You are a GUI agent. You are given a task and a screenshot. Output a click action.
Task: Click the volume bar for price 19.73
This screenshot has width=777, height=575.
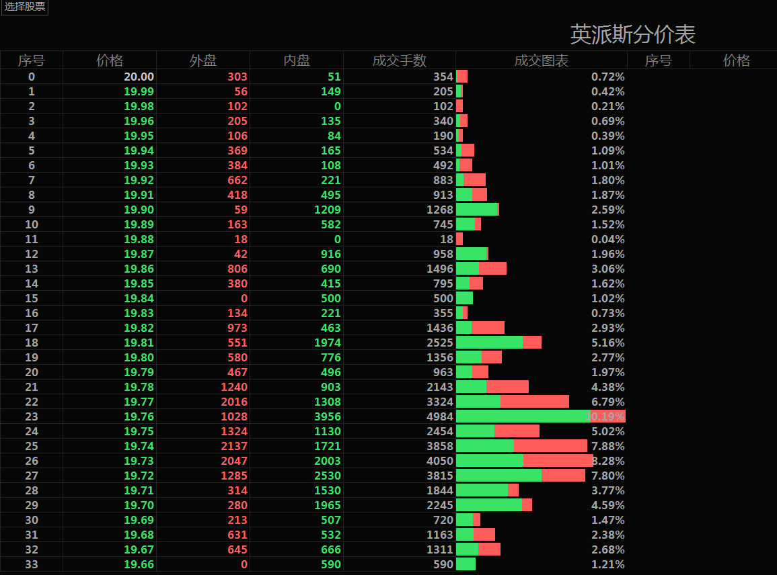click(x=525, y=461)
